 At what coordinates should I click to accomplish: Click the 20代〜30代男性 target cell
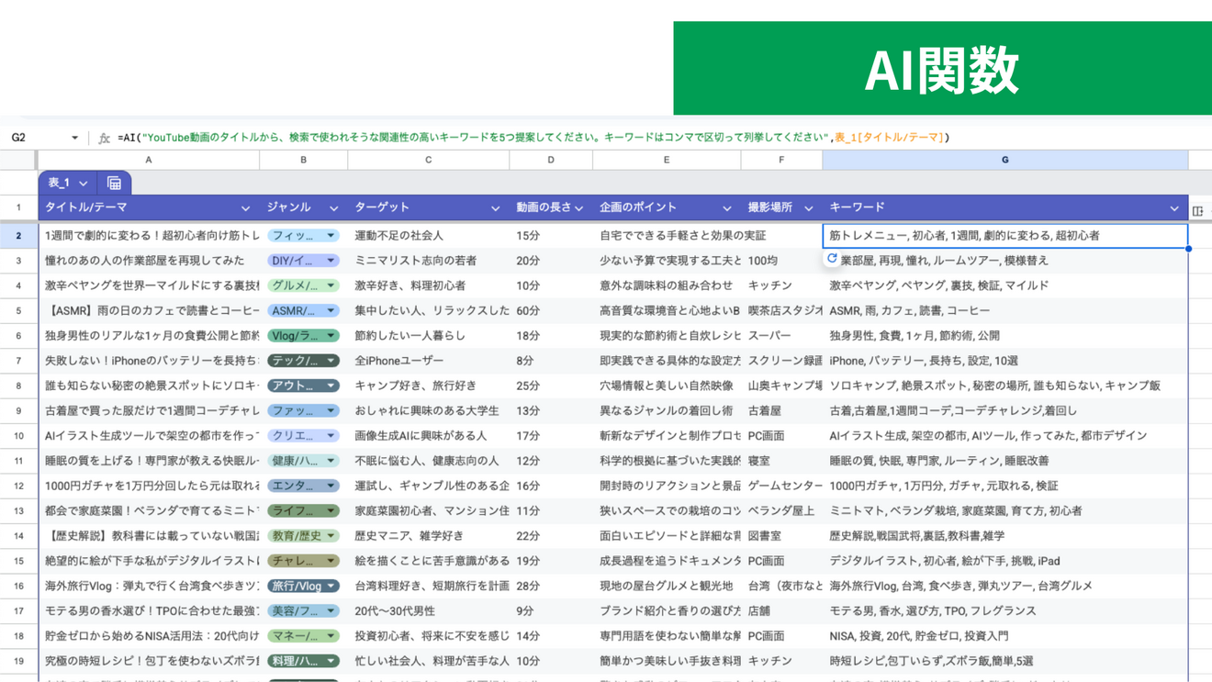(x=428, y=611)
